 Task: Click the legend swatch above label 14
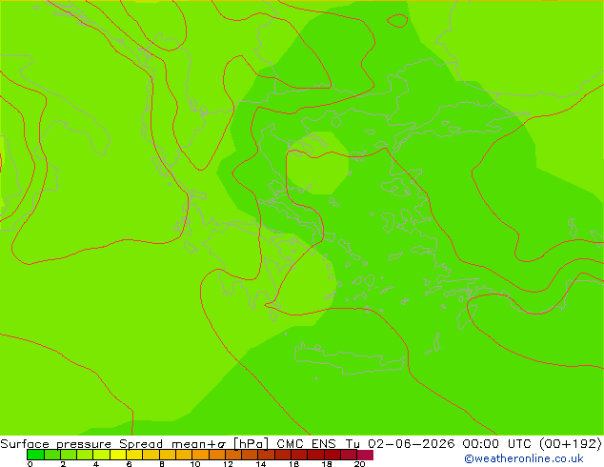click(x=266, y=455)
